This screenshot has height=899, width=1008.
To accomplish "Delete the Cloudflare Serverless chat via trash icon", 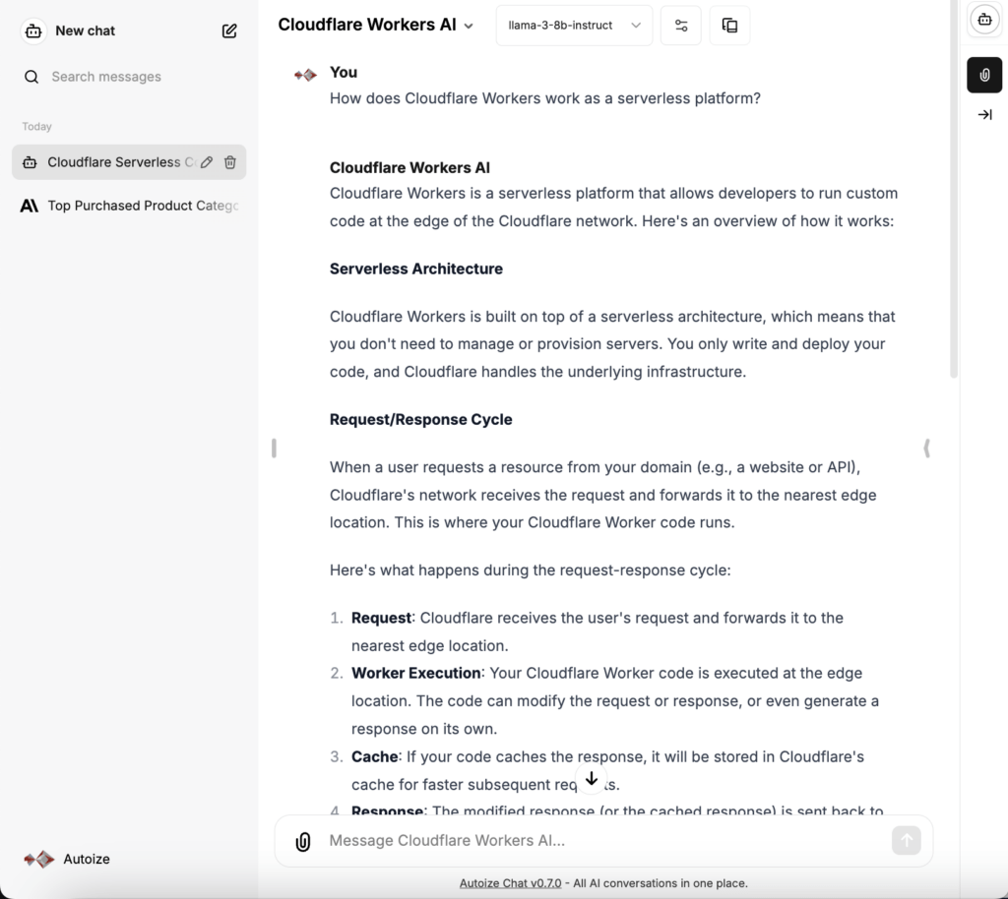I will pyautogui.click(x=230, y=162).
